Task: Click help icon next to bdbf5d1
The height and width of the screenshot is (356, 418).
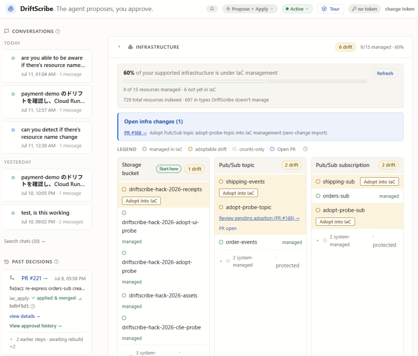Action: tap(33, 306)
